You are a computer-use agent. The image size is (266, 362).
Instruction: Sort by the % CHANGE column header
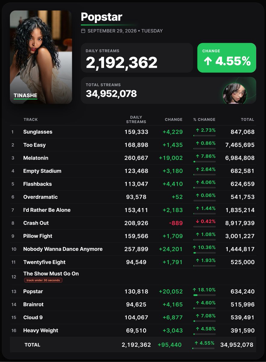[204, 119]
